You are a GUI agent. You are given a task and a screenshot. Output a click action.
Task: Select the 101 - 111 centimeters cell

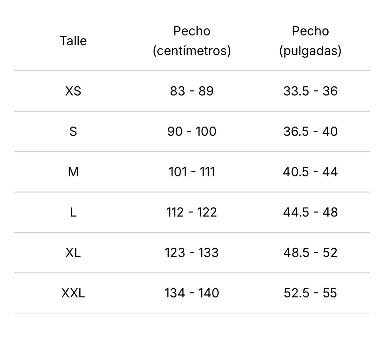192,172
